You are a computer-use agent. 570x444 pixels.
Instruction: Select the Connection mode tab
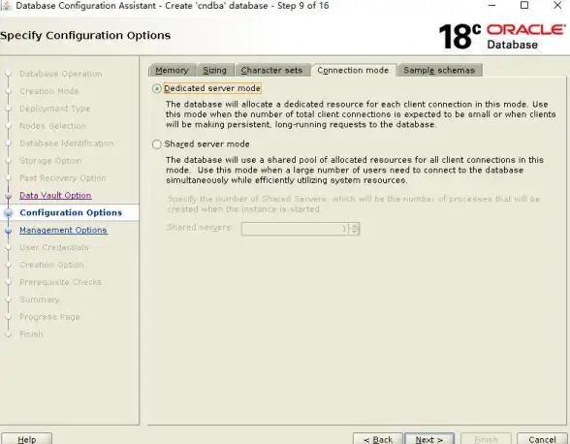click(353, 70)
